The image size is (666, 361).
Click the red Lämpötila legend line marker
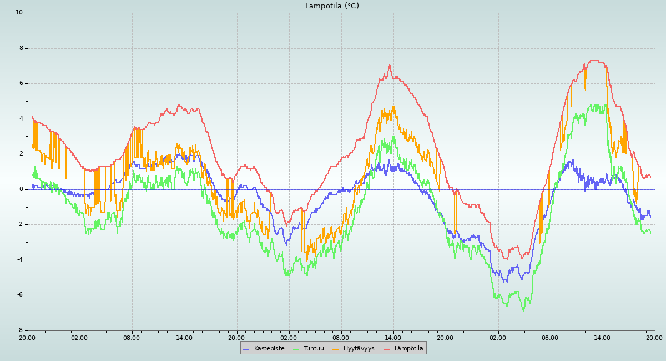[x=387, y=349]
